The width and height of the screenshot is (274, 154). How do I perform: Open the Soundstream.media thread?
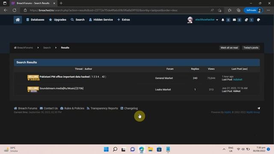pos(62,89)
